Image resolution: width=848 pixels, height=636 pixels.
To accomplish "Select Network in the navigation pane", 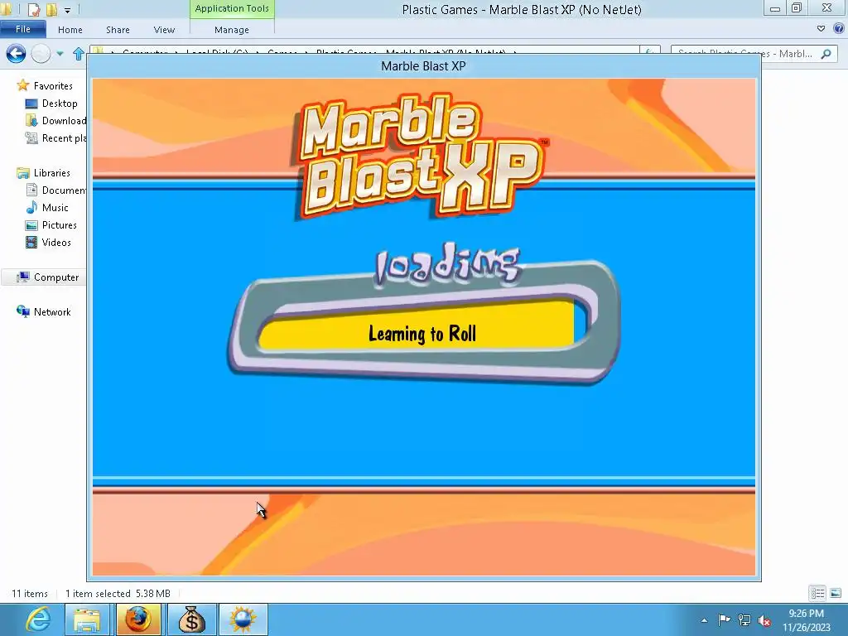I will pos(52,311).
